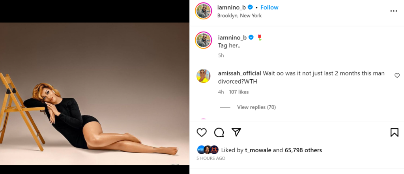Click the Brooklyn, New York location

point(239,16)
